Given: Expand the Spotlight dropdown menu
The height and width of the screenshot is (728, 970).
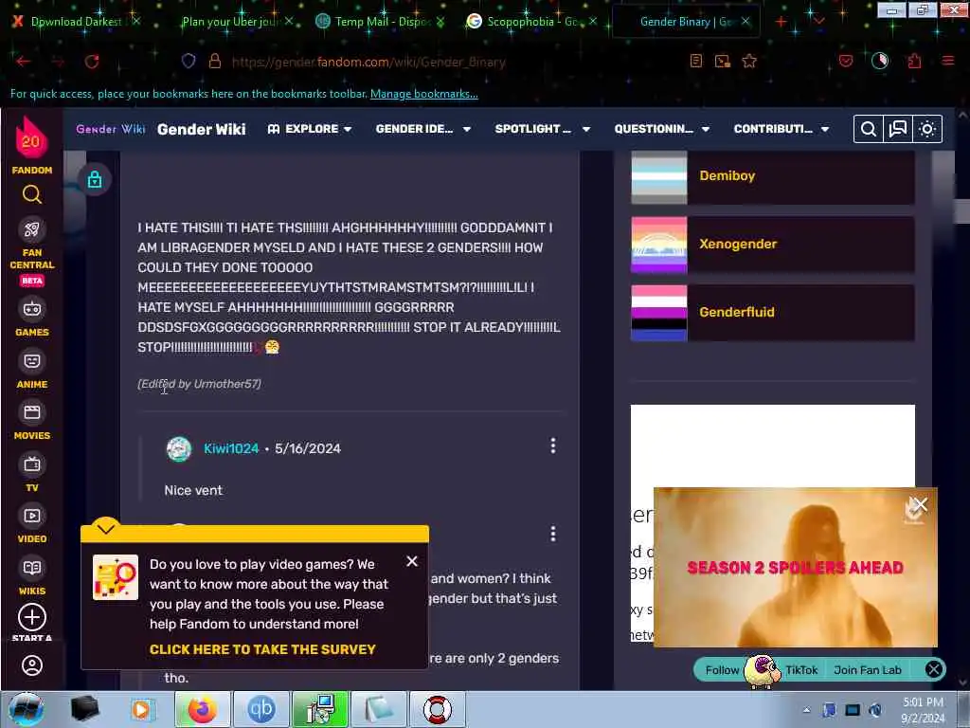Looking at the screenshot, I should [543, 129].
